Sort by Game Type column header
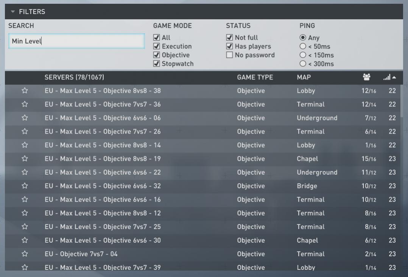The width and height of the screenshot is (408, 277). 255,78
